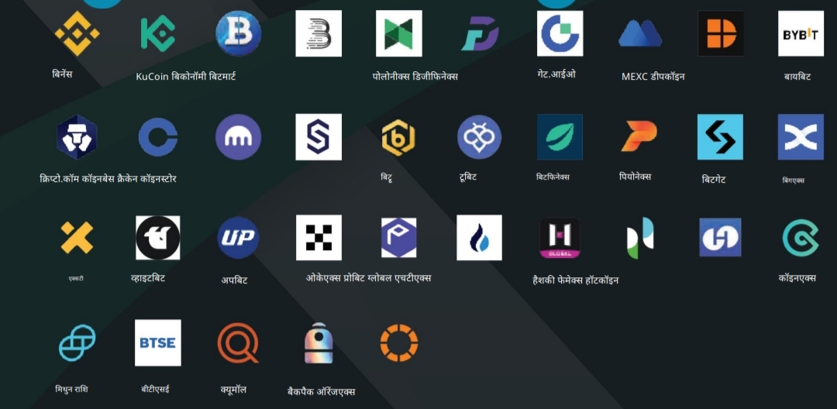Select the Gate.io logo icon
Screen dimensions: 837x409
tap(560, 33)
